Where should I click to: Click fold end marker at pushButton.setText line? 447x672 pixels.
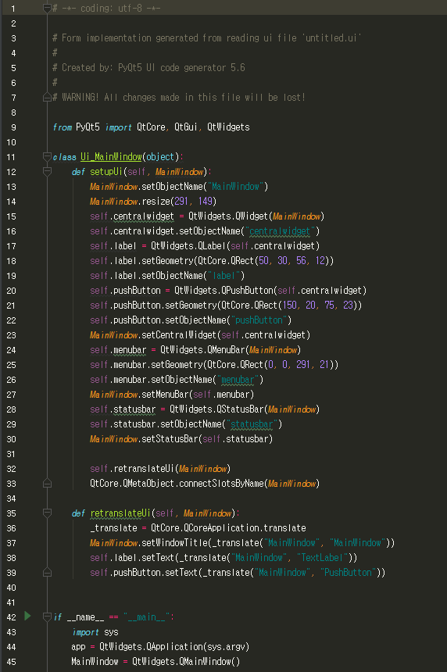[x=47, y=573]
